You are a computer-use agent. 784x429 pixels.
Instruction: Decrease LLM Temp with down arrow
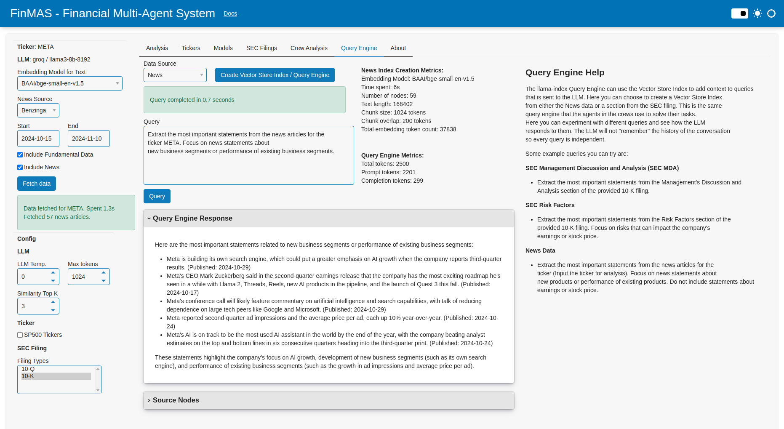pyautogui.click(x=53, y=280)
